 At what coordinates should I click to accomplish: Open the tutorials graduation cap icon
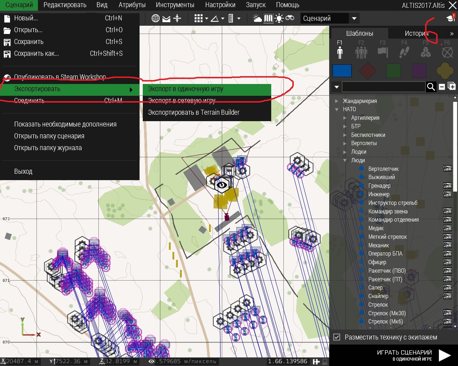tap(450, 19)
